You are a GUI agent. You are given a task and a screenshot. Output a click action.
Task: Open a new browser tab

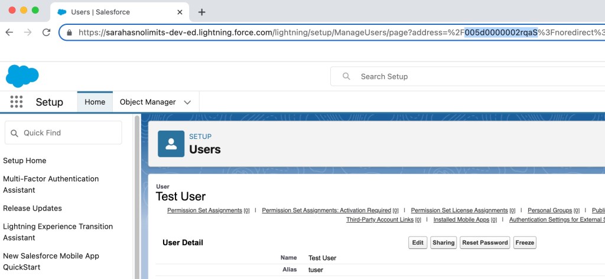tap(201, 12)
